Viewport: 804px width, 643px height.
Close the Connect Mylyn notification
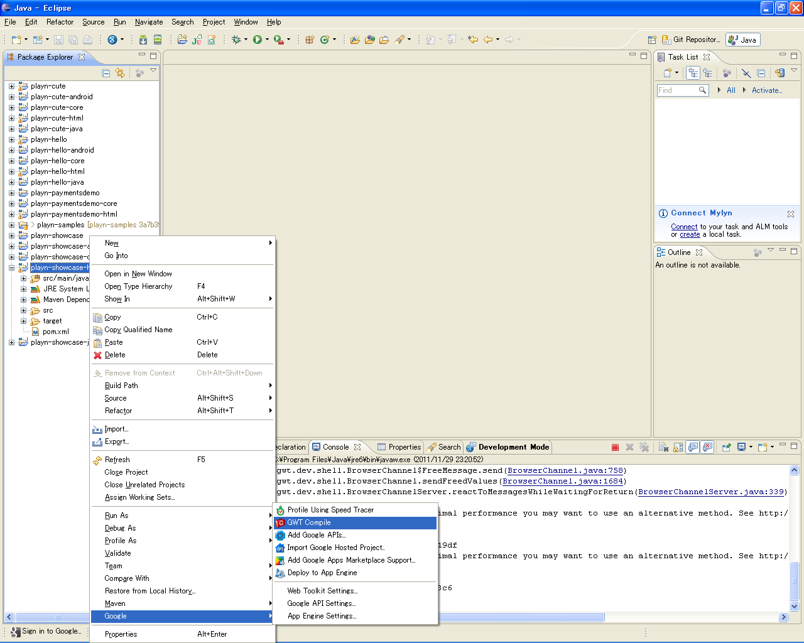(x=791, y=214)
